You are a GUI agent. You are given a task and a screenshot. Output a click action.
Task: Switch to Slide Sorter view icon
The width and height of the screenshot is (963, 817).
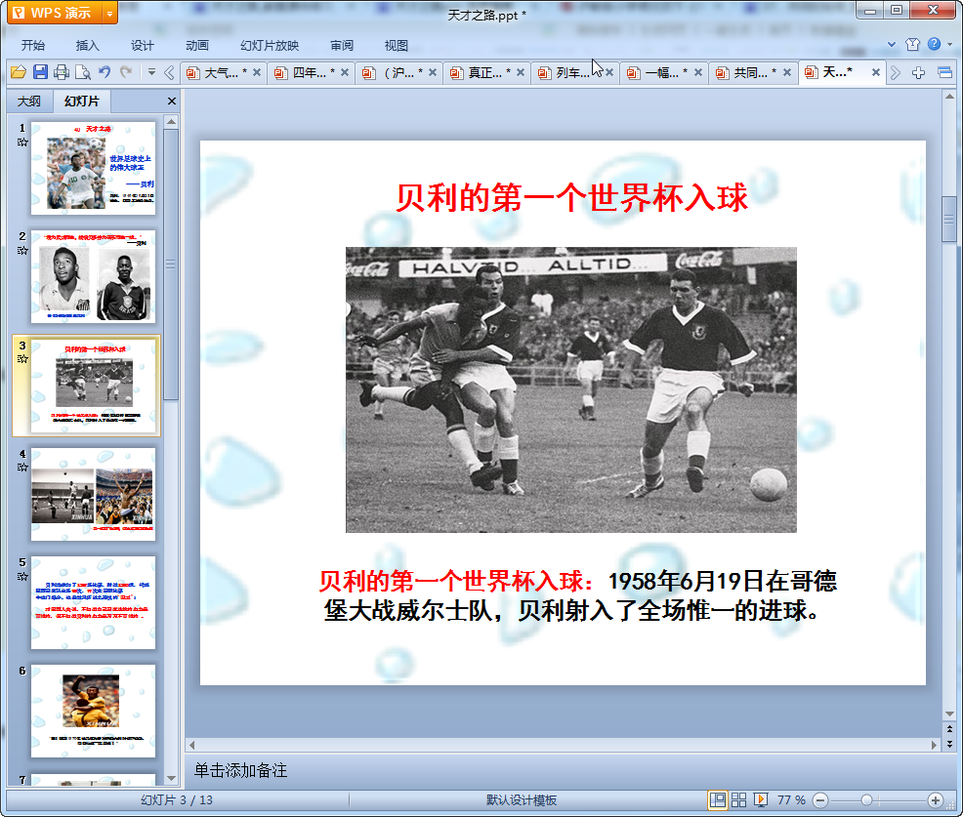(x=738, y=799)
